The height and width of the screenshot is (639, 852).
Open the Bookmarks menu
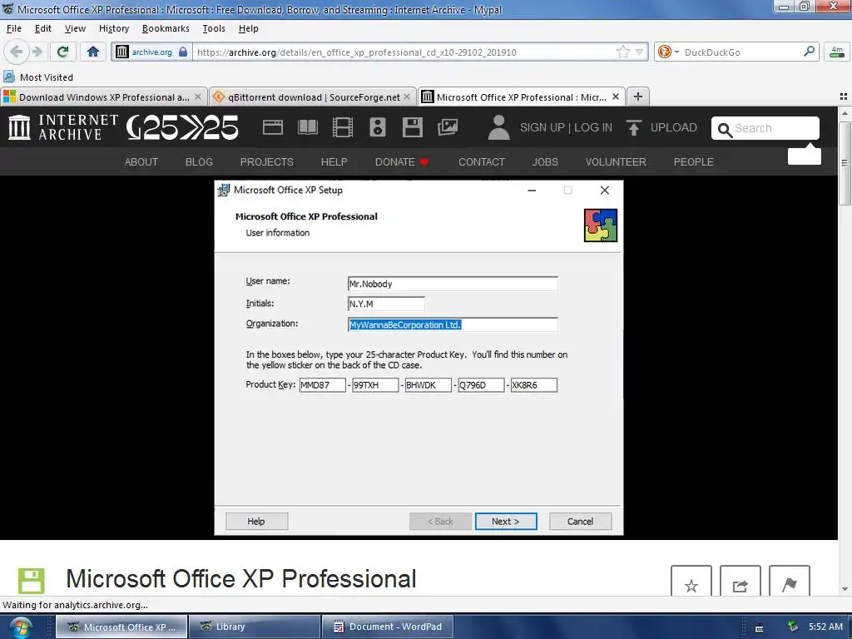pos(166,28)
